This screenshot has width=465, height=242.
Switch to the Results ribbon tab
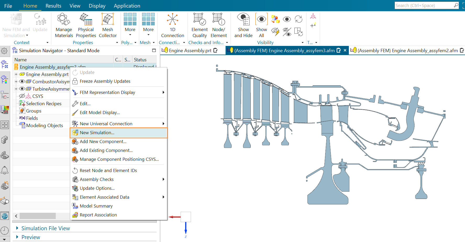[x=53, y=6]
